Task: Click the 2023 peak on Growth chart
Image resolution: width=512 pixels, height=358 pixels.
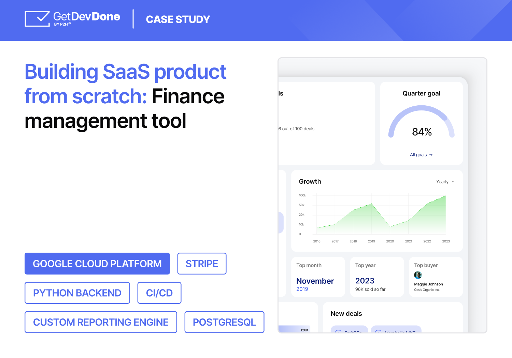Action: [x=445, y=196]
